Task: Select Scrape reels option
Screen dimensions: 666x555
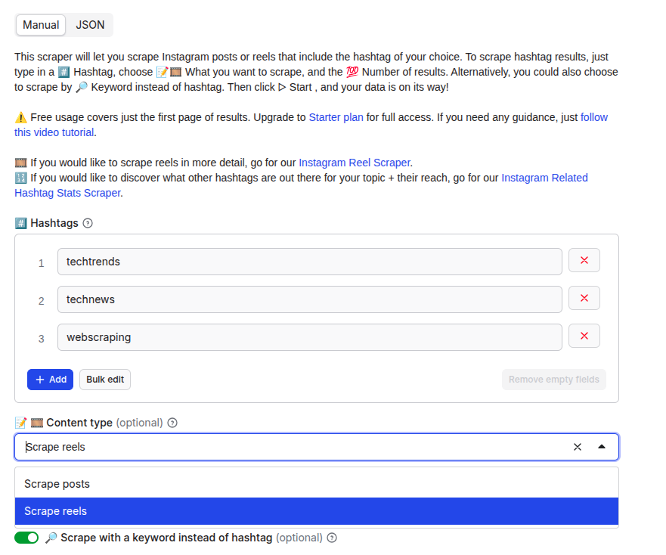Action: tap(317, 511)
